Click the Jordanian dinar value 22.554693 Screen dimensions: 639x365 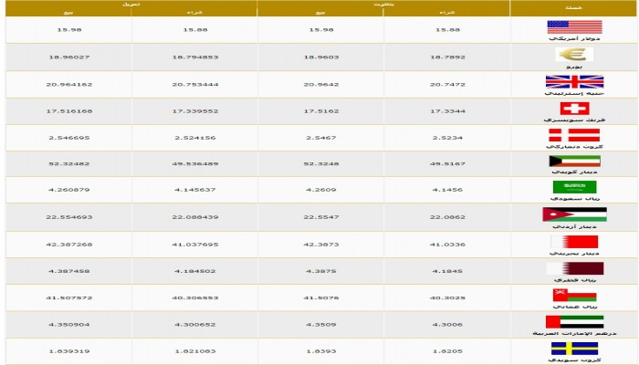69,217
